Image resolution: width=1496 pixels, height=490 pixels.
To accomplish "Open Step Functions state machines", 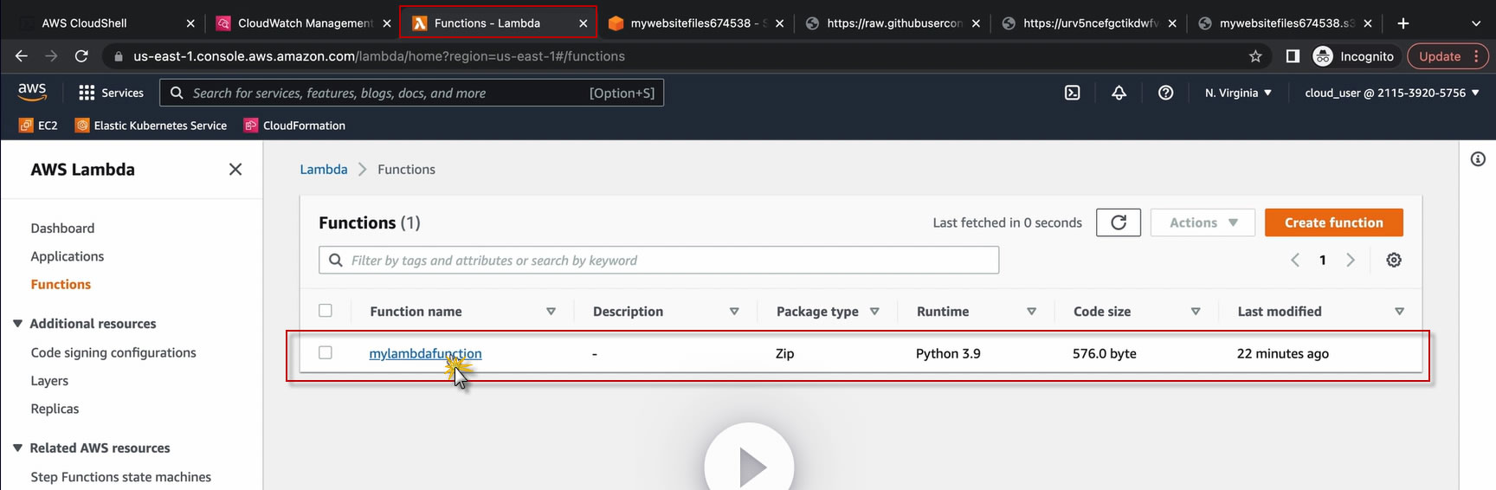I will coord(121,477).
